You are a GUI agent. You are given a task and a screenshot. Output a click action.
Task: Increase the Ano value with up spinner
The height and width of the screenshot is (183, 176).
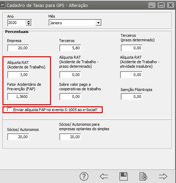(28, 22)
